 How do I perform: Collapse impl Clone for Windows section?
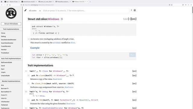26,71
